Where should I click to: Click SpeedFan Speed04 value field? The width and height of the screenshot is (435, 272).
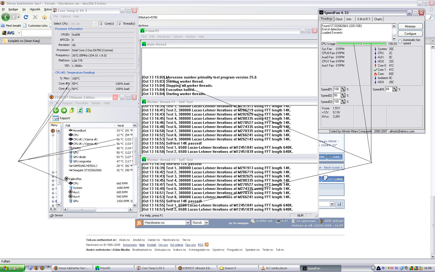pos(389,89)
